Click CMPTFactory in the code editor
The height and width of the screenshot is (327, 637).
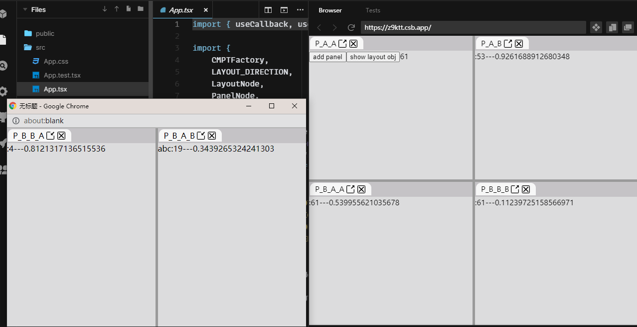pyautogui.click(x=238, y=60)
